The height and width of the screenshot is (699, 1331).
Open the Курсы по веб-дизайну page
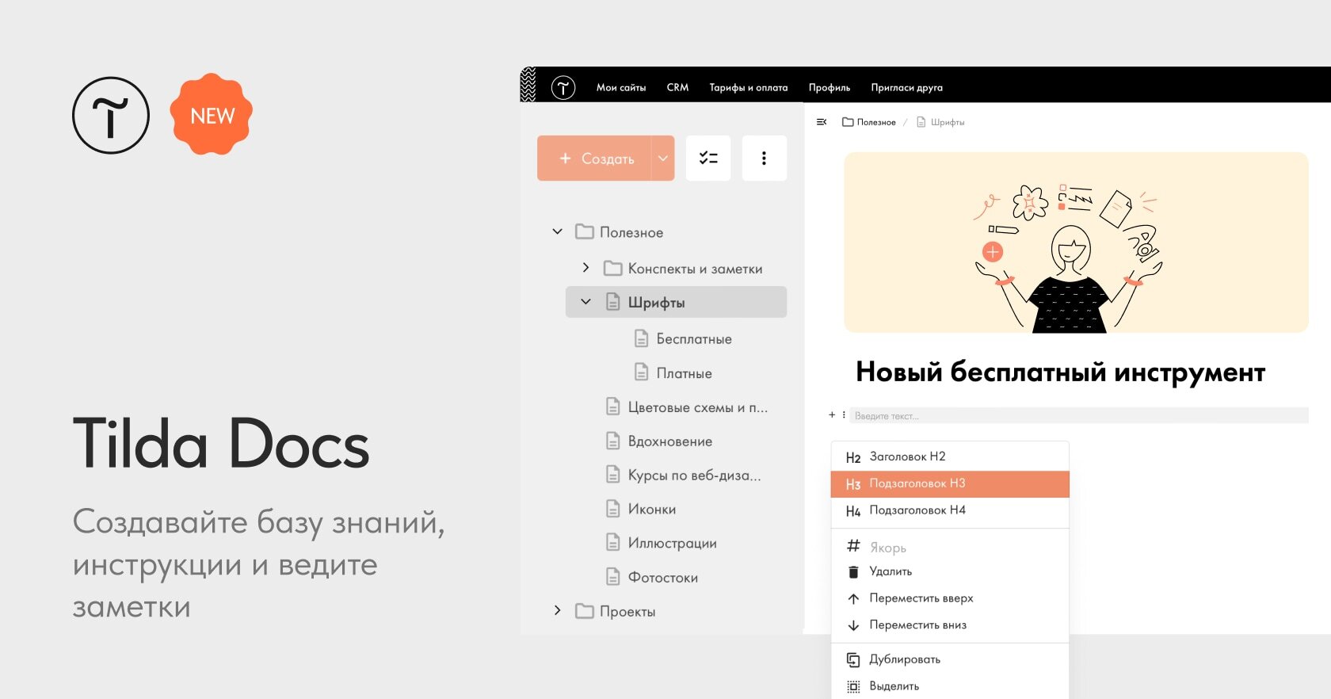click(x=694, y=476)
